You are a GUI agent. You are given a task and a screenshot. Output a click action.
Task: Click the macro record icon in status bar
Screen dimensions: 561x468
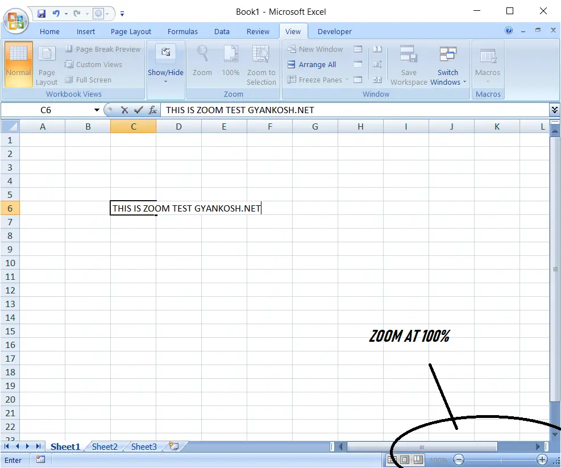point(40,459)
